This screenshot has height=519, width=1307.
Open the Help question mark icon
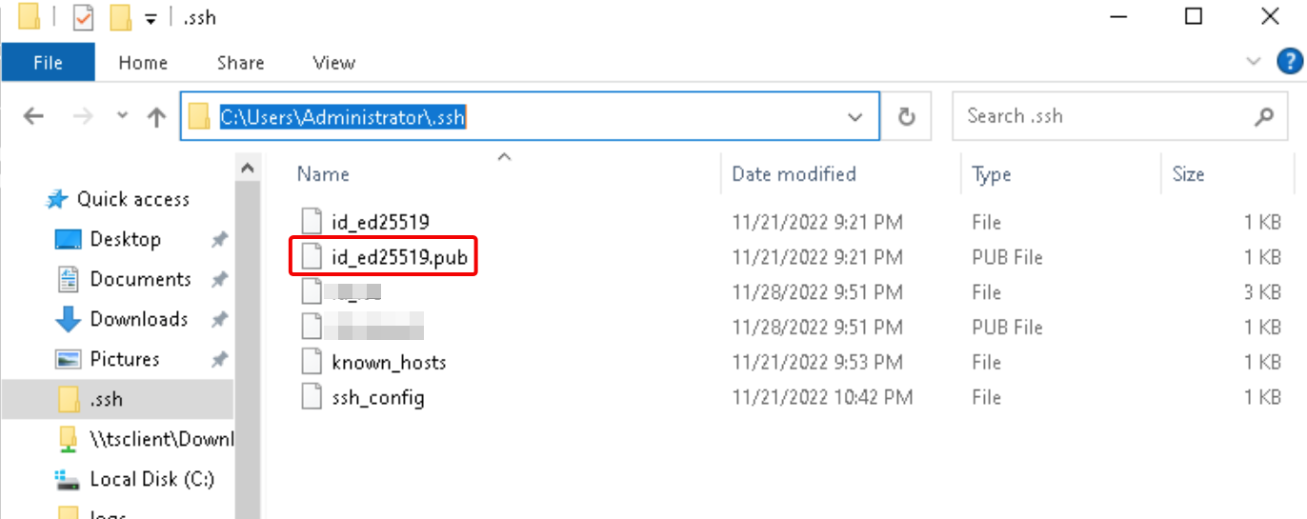(1289, 62)
